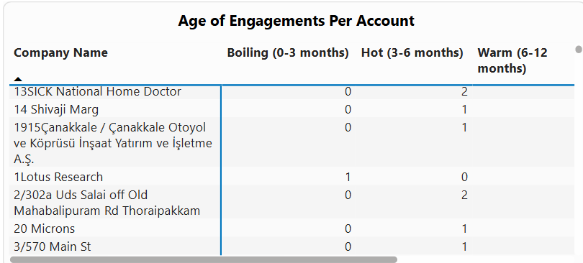Click the Age of Engagements Per Account title
This screenshot has width=583, height=263.
coord(296,21)
